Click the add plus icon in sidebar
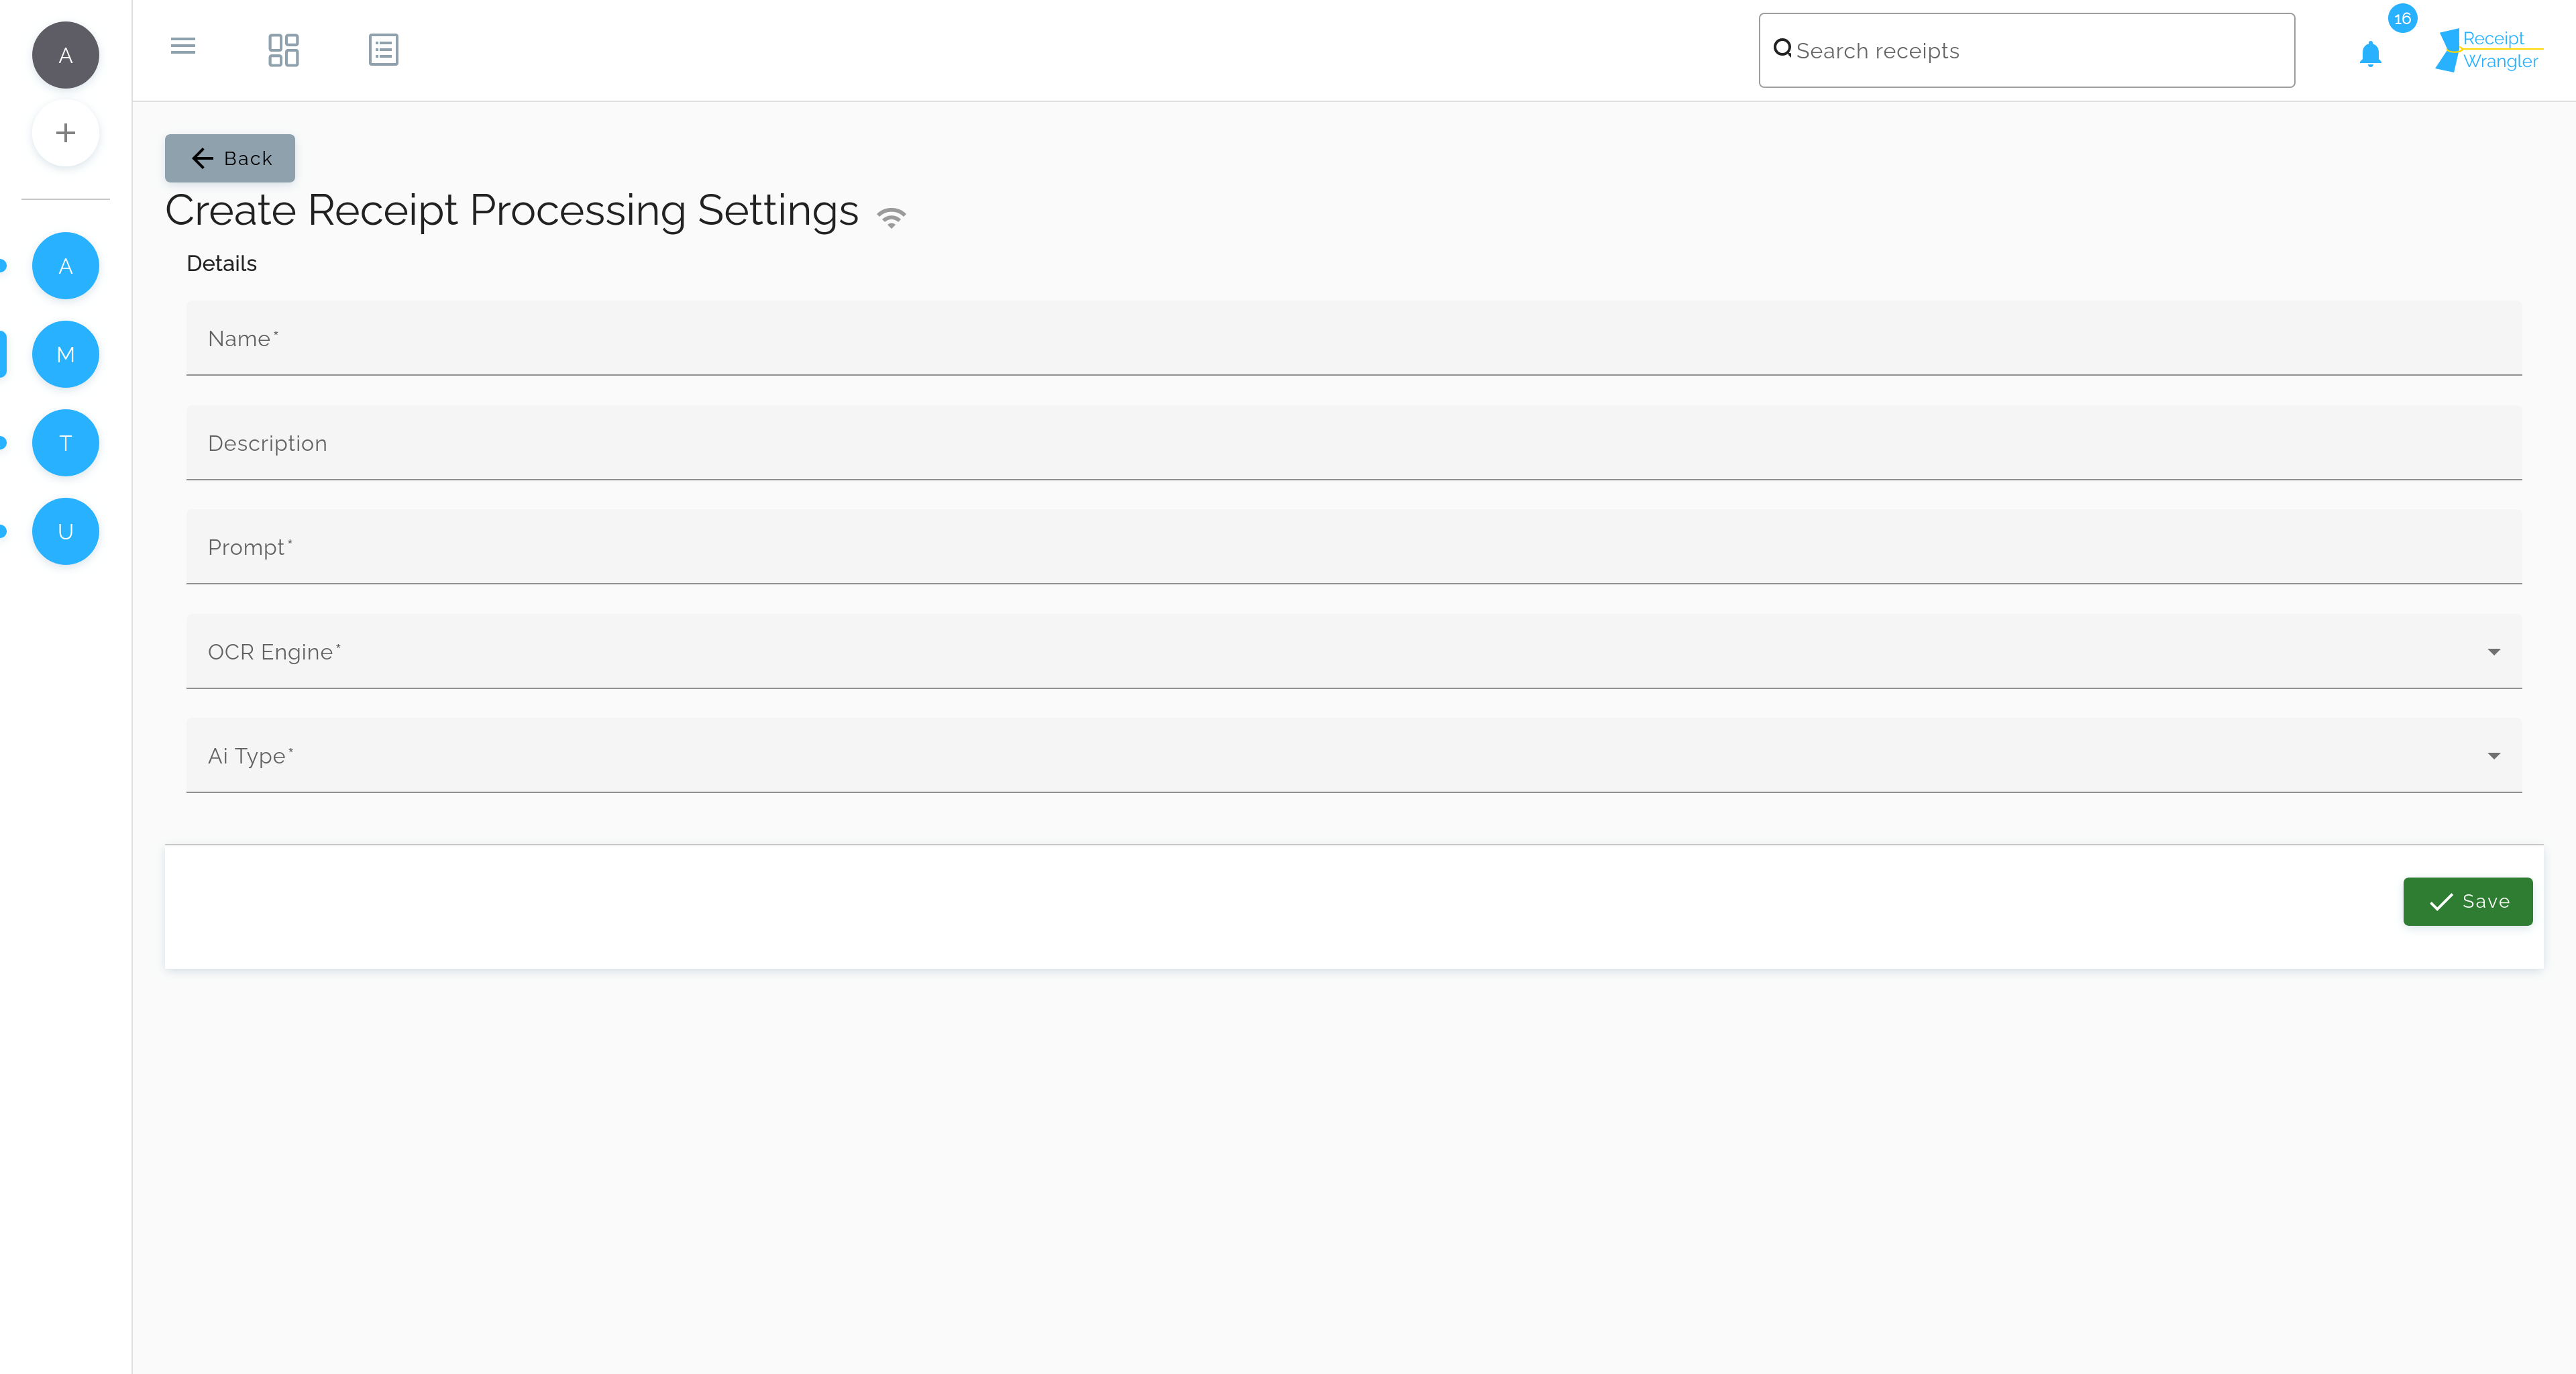Viewport: 2576px width, 1374px height. [x=65, y=133]
